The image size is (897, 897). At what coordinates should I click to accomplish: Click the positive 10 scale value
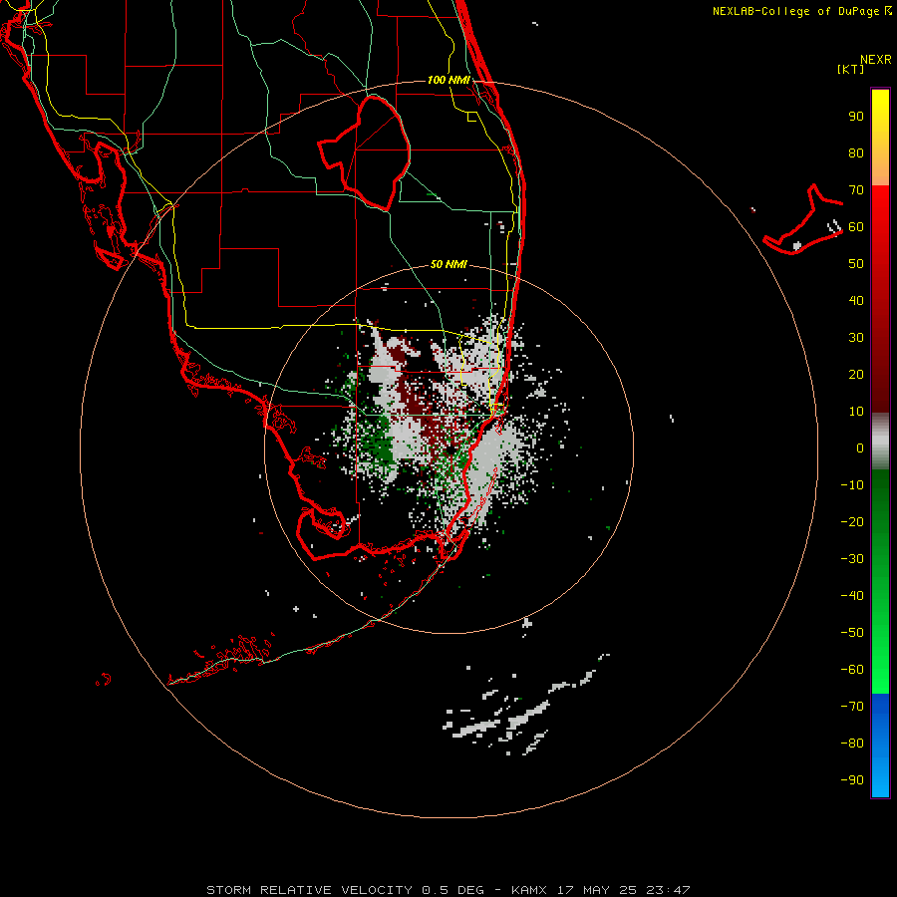pos(856,412)
